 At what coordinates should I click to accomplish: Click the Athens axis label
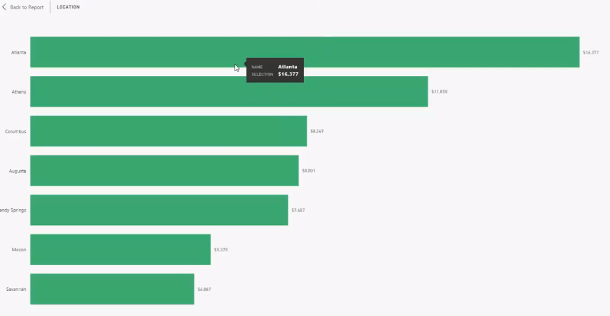click(x=19, y=92)
